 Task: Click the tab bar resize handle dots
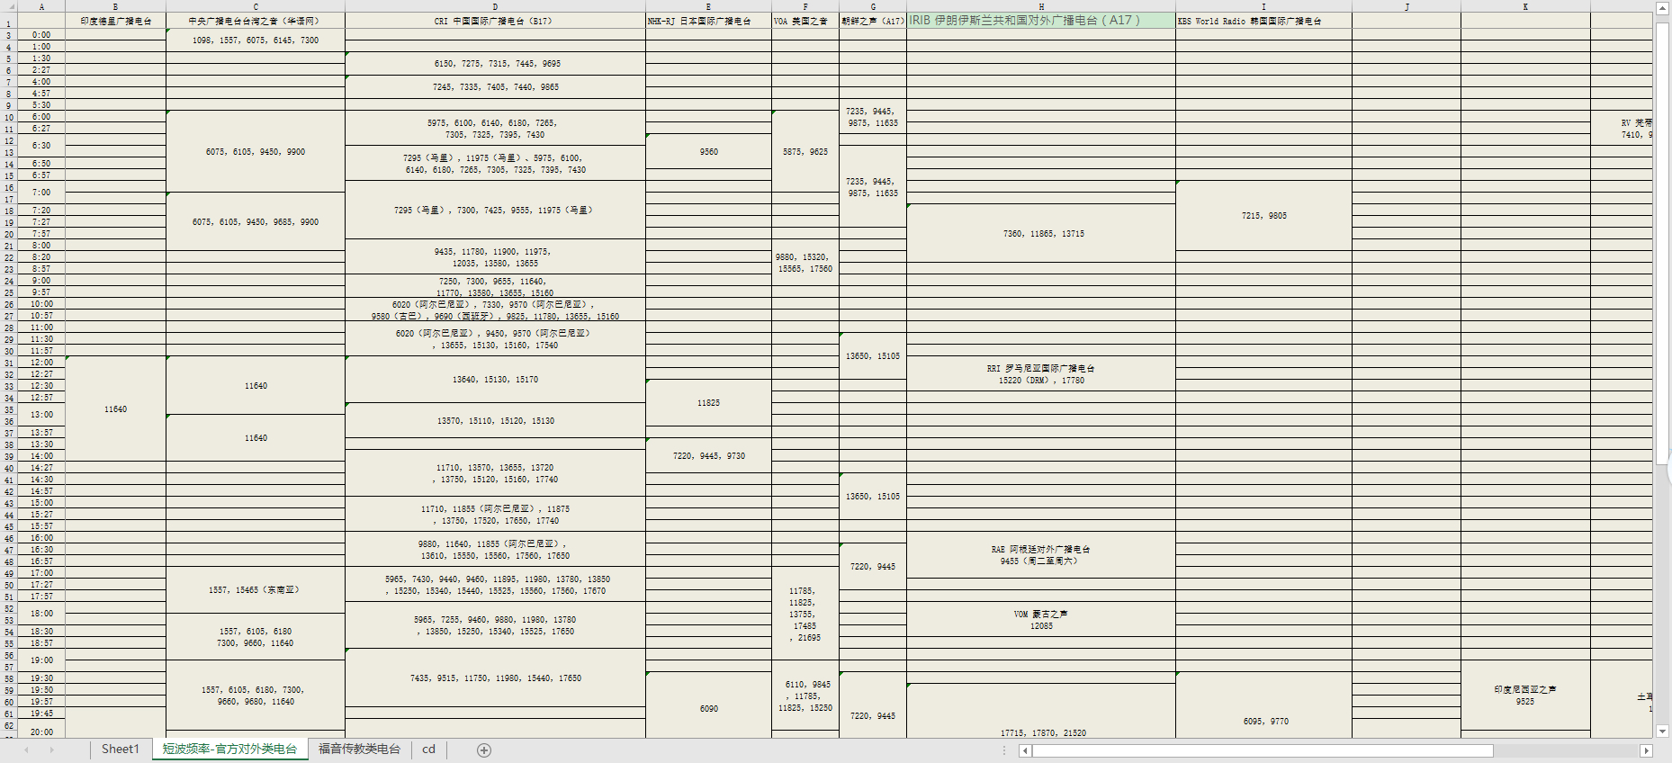click(x=1004, y=750)
